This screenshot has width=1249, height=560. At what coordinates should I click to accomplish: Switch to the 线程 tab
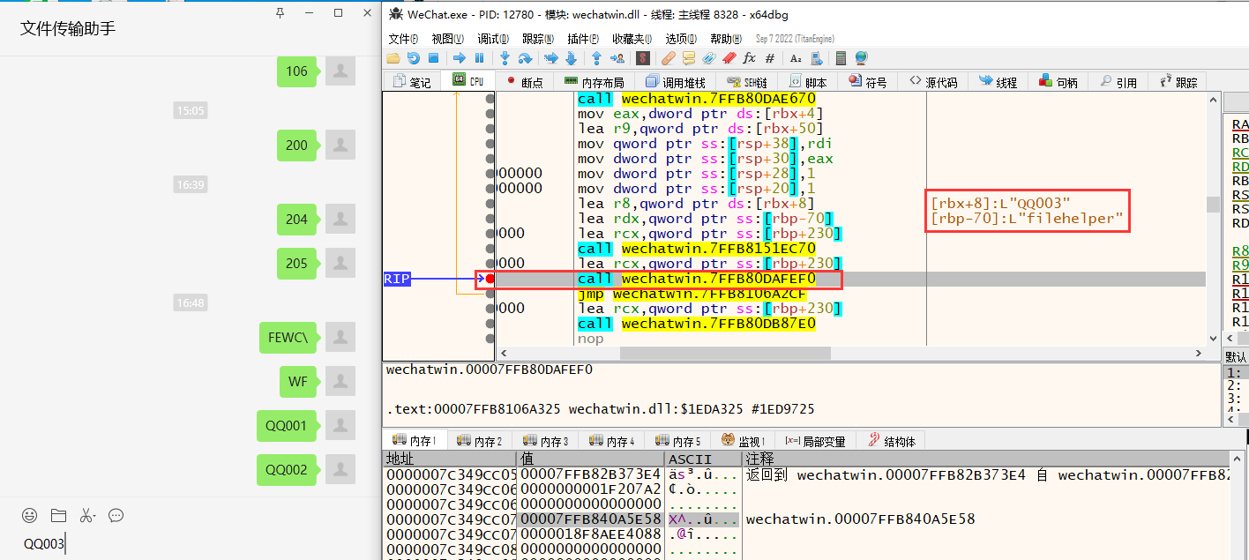998,82
